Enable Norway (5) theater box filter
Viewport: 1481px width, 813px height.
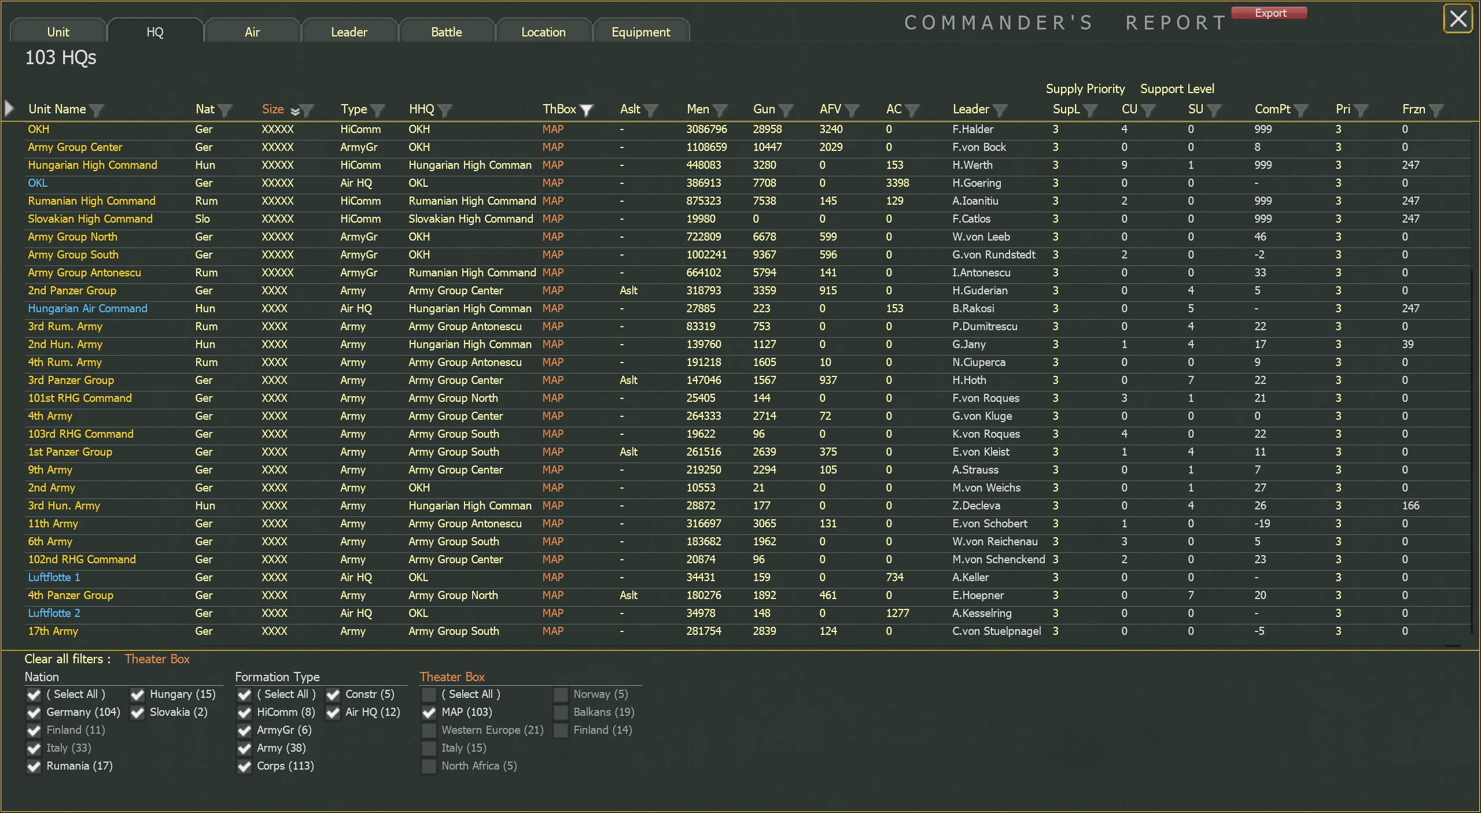click(x=561, y=694)
